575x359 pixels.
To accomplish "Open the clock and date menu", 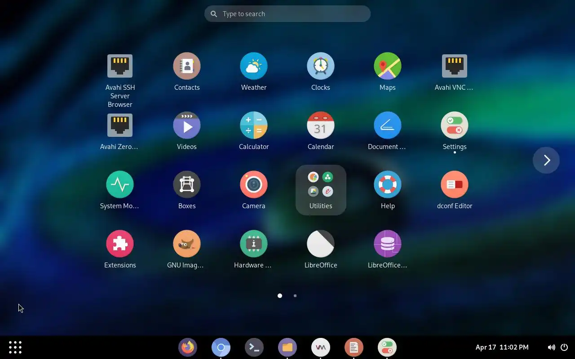I will (502, 347).
